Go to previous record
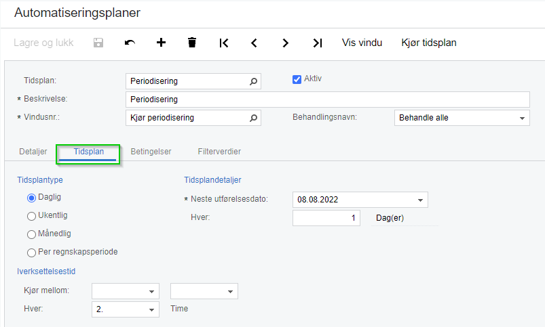The image size is (545, 327). (x=254, y=43)
